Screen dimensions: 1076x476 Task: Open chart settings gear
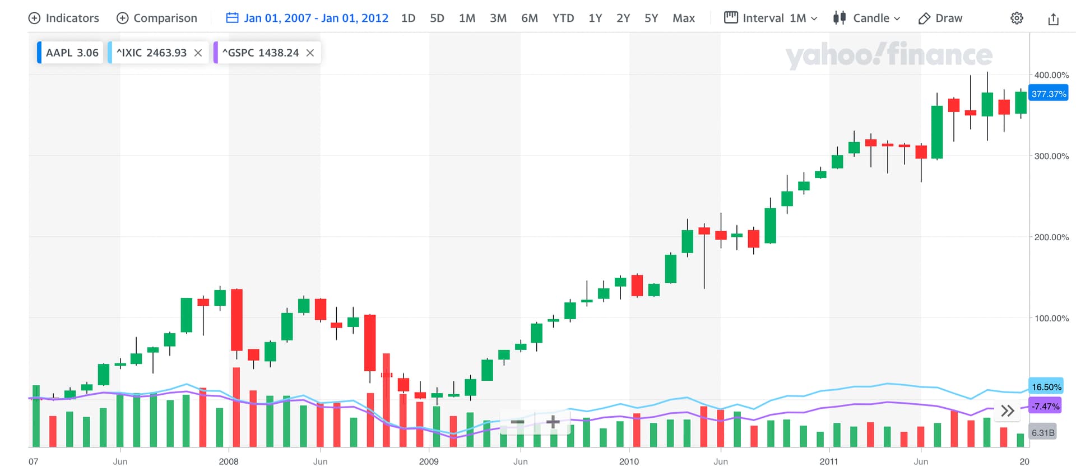(x=1017, y=18)
